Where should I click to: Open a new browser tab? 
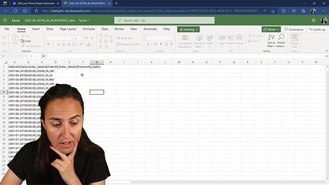[x=117, y=4]
